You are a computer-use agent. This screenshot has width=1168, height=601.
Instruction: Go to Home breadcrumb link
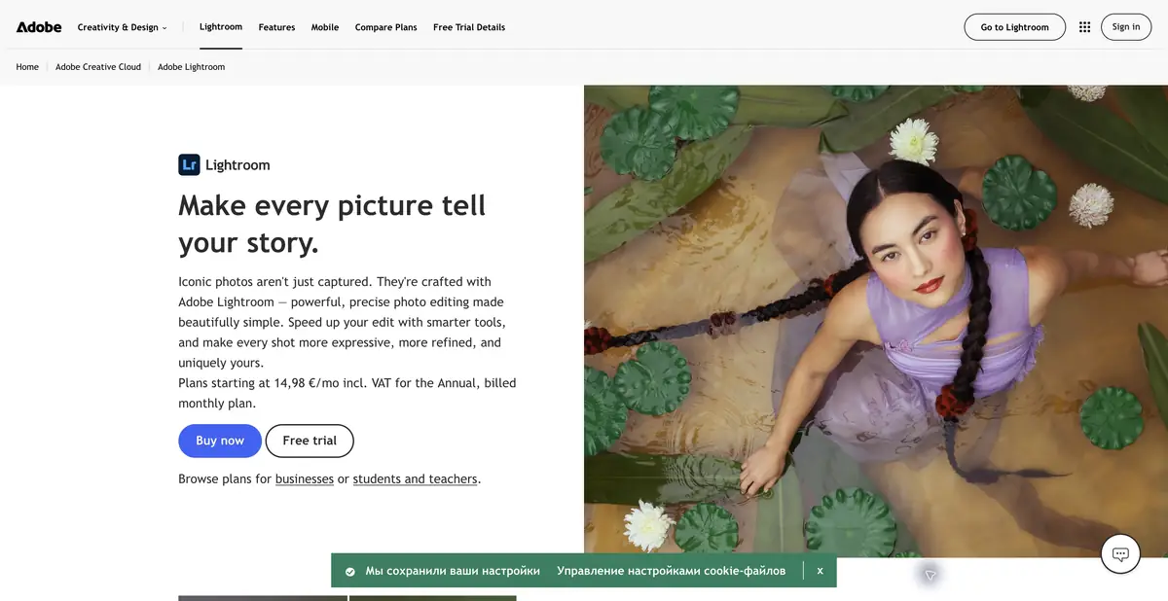coord(27,67)
